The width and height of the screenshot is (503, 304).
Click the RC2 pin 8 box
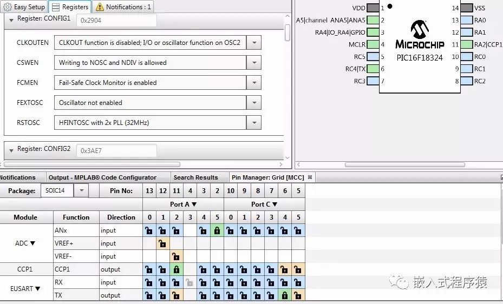pyautogui.click(x=467, y=81)
